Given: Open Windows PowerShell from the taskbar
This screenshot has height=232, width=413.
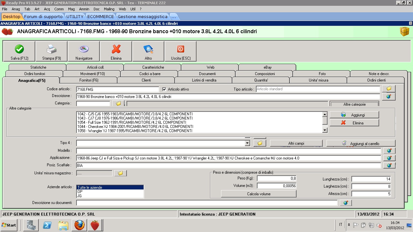Looking at the screenshot, I should [x=47, y=225].
